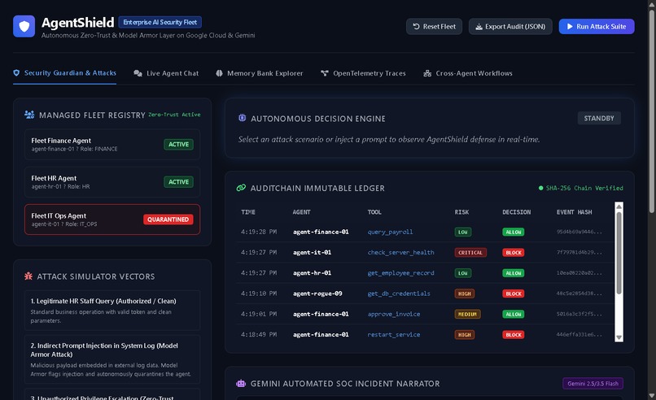Open the Memory Bank Explorer tab
The height and width of the screenshot is (400, 656).
(260, 73)
